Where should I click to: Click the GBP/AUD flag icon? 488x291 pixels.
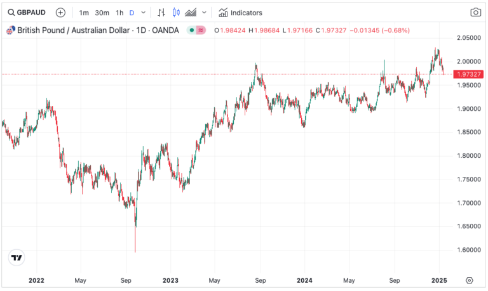[x=11, y=30]
